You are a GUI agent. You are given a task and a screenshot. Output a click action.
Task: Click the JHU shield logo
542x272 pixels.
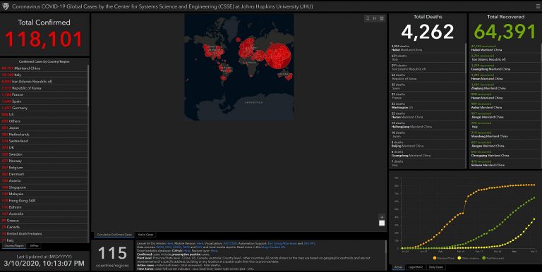click(x=6, y=6)
